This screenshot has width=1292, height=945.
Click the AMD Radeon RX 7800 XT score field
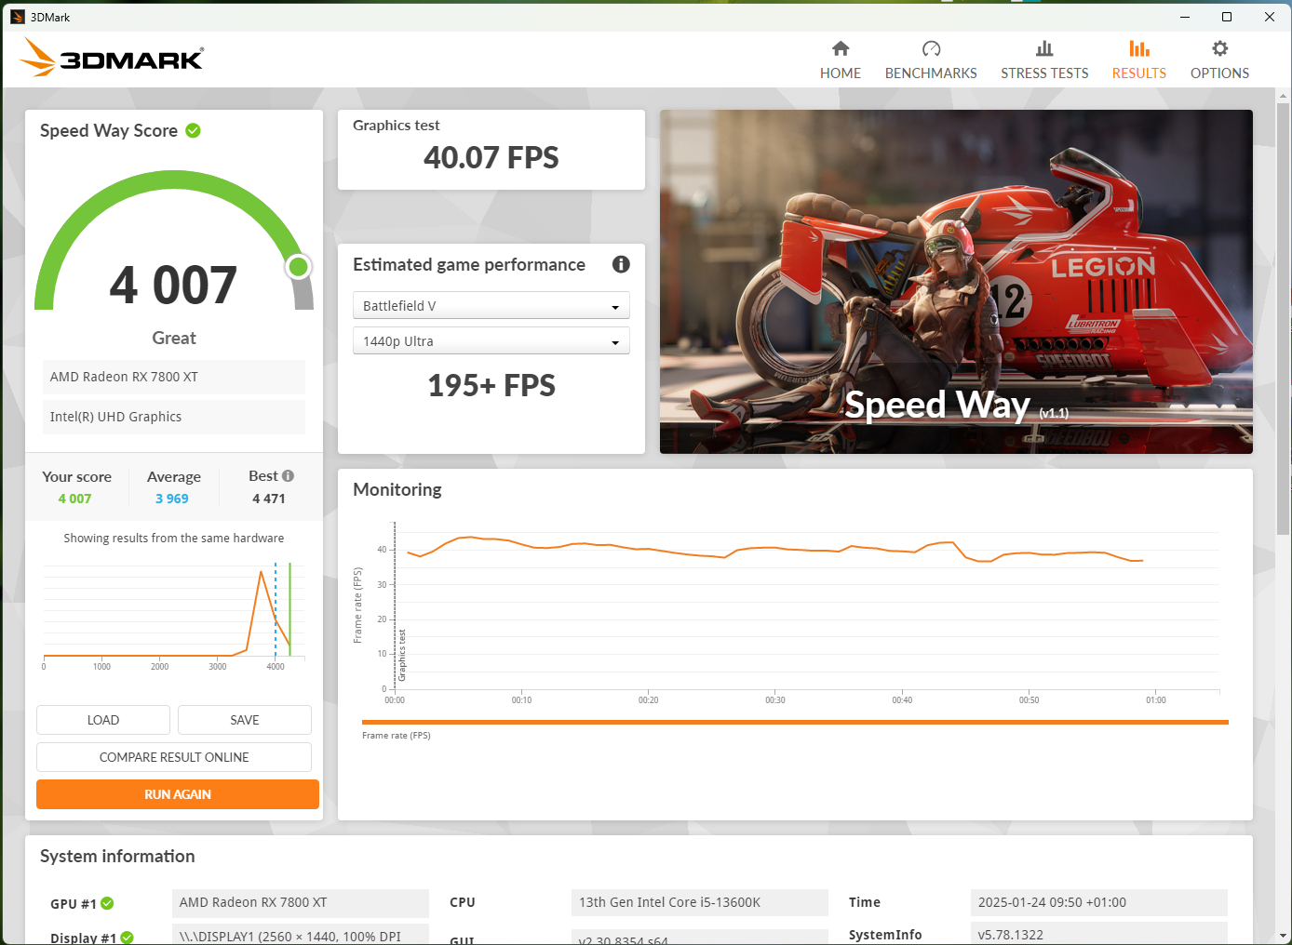click(x=174, y=377)
